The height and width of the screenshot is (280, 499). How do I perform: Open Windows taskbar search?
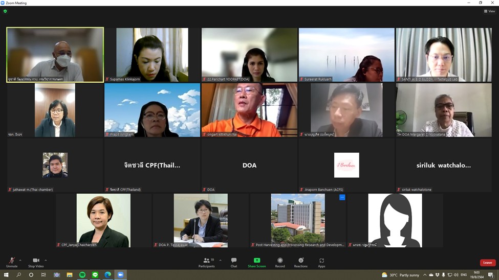(18, 275)
